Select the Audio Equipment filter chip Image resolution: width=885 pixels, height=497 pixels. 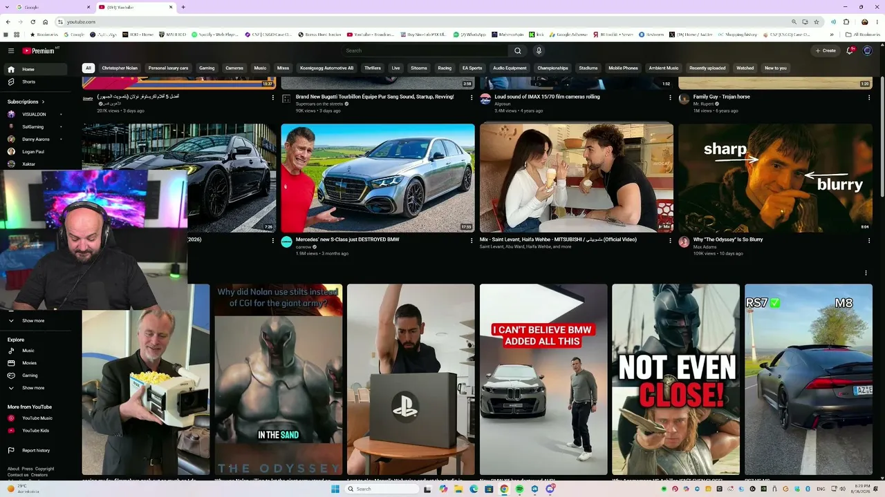(510, 68)
